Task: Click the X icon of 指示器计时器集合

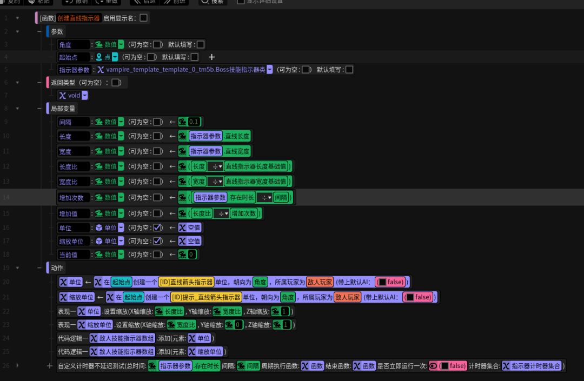Action: coord(506,366)
